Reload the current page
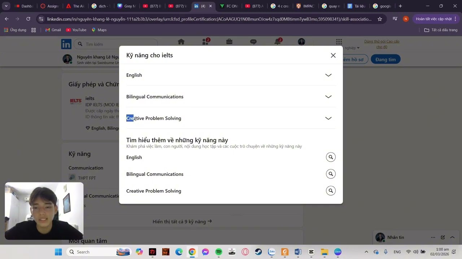 28,19
